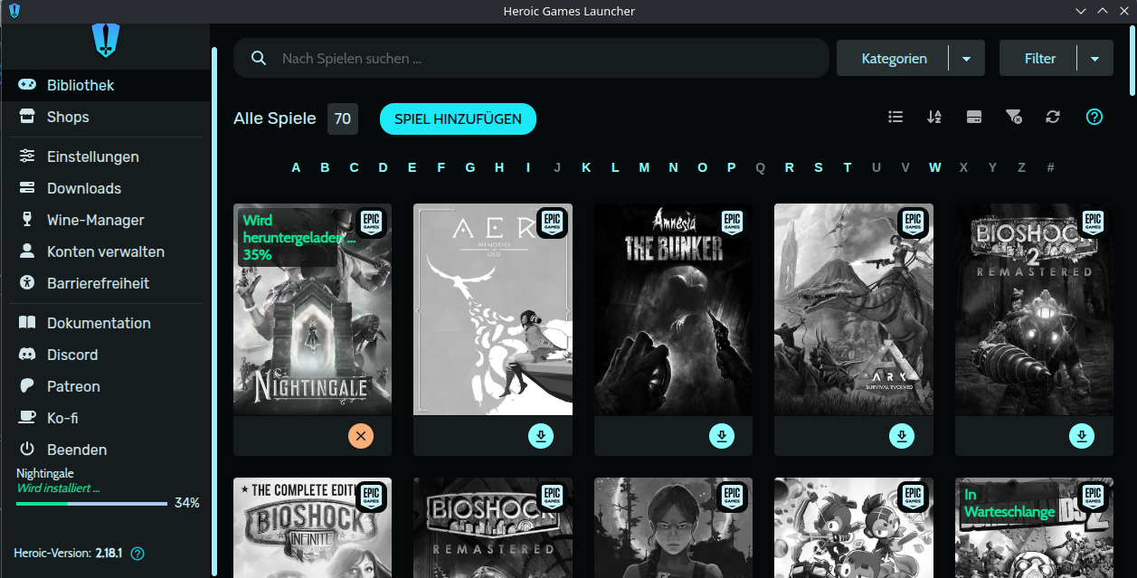Open the Wine-Manager page

[105, 220]
